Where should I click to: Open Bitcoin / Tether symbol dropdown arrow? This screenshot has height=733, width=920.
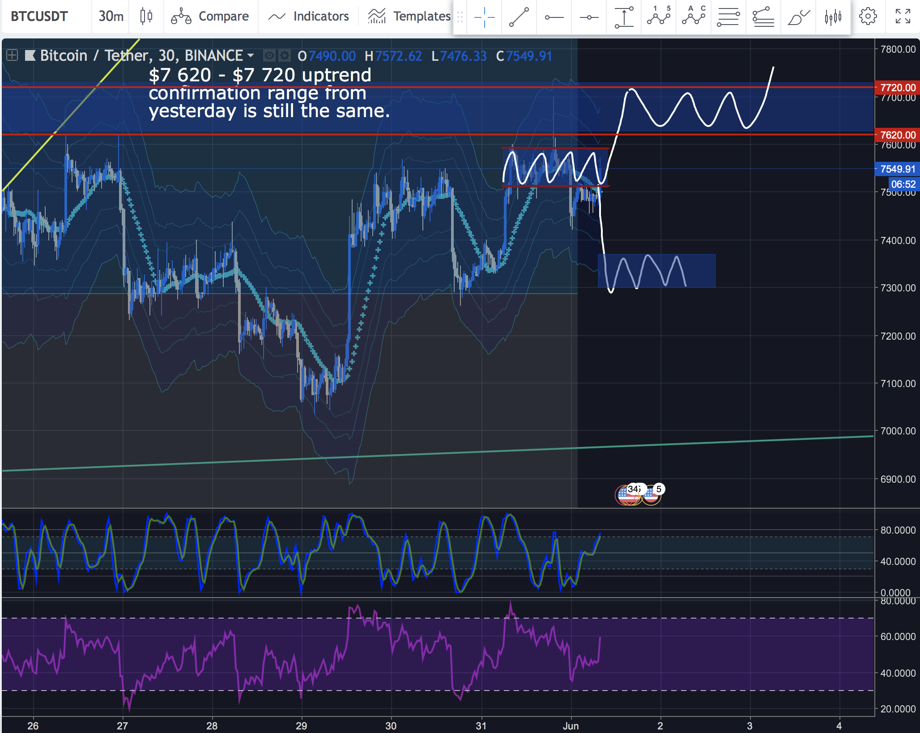point(251,55)
